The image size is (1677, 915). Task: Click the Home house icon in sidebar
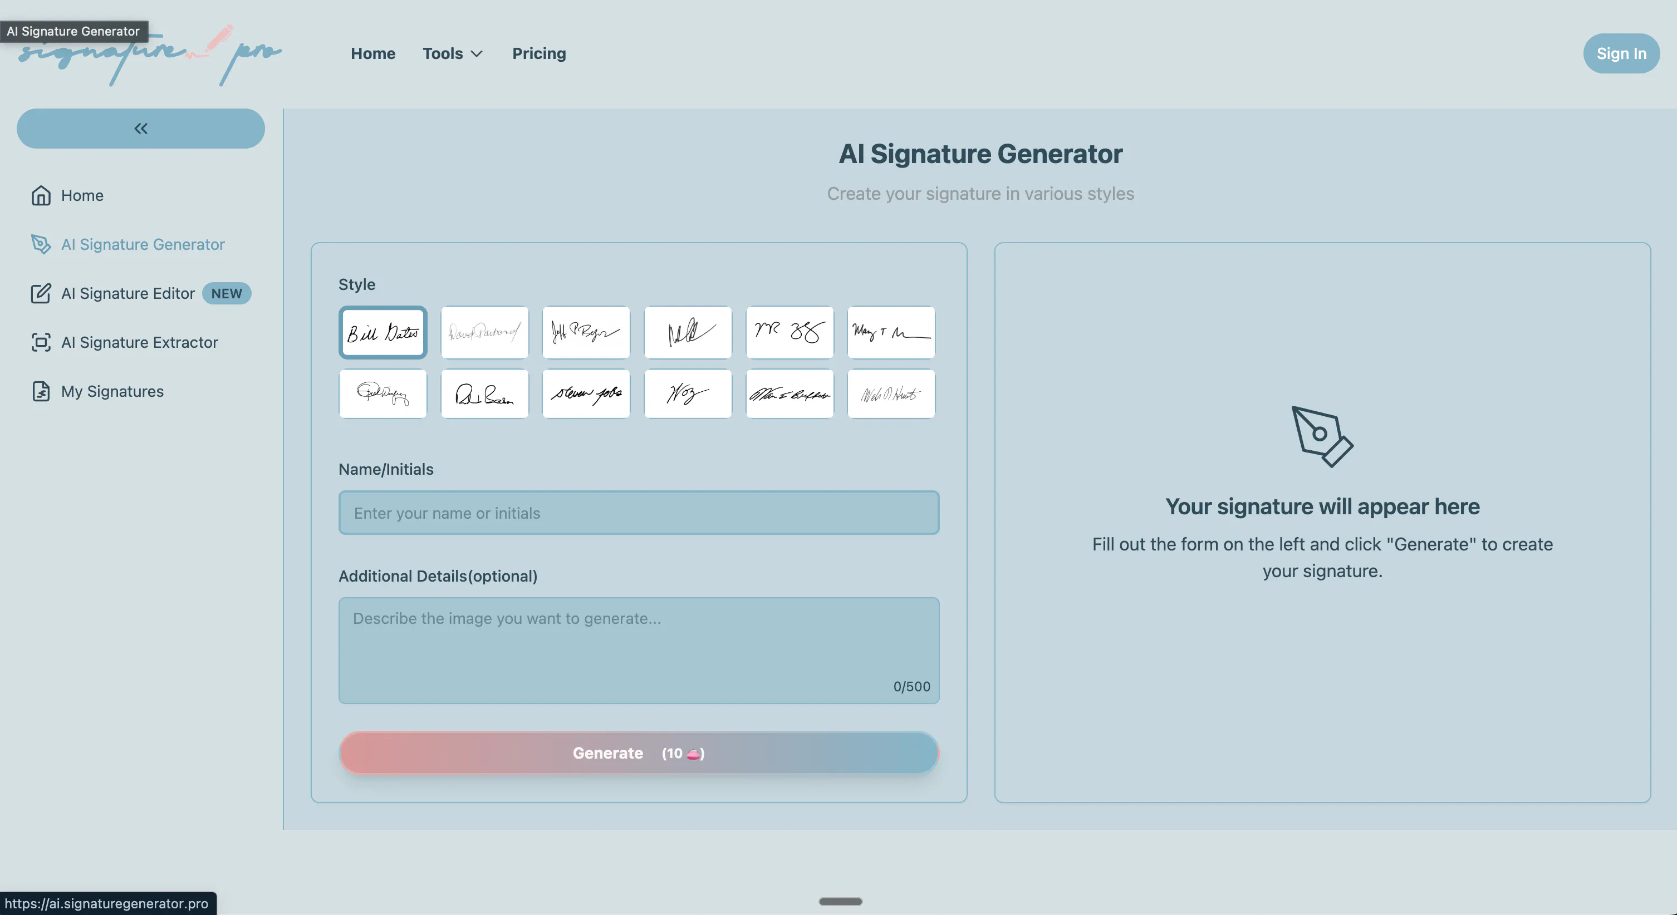(41, 195)
